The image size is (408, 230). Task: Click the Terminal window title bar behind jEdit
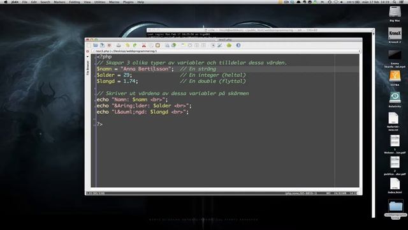point(261,30)
